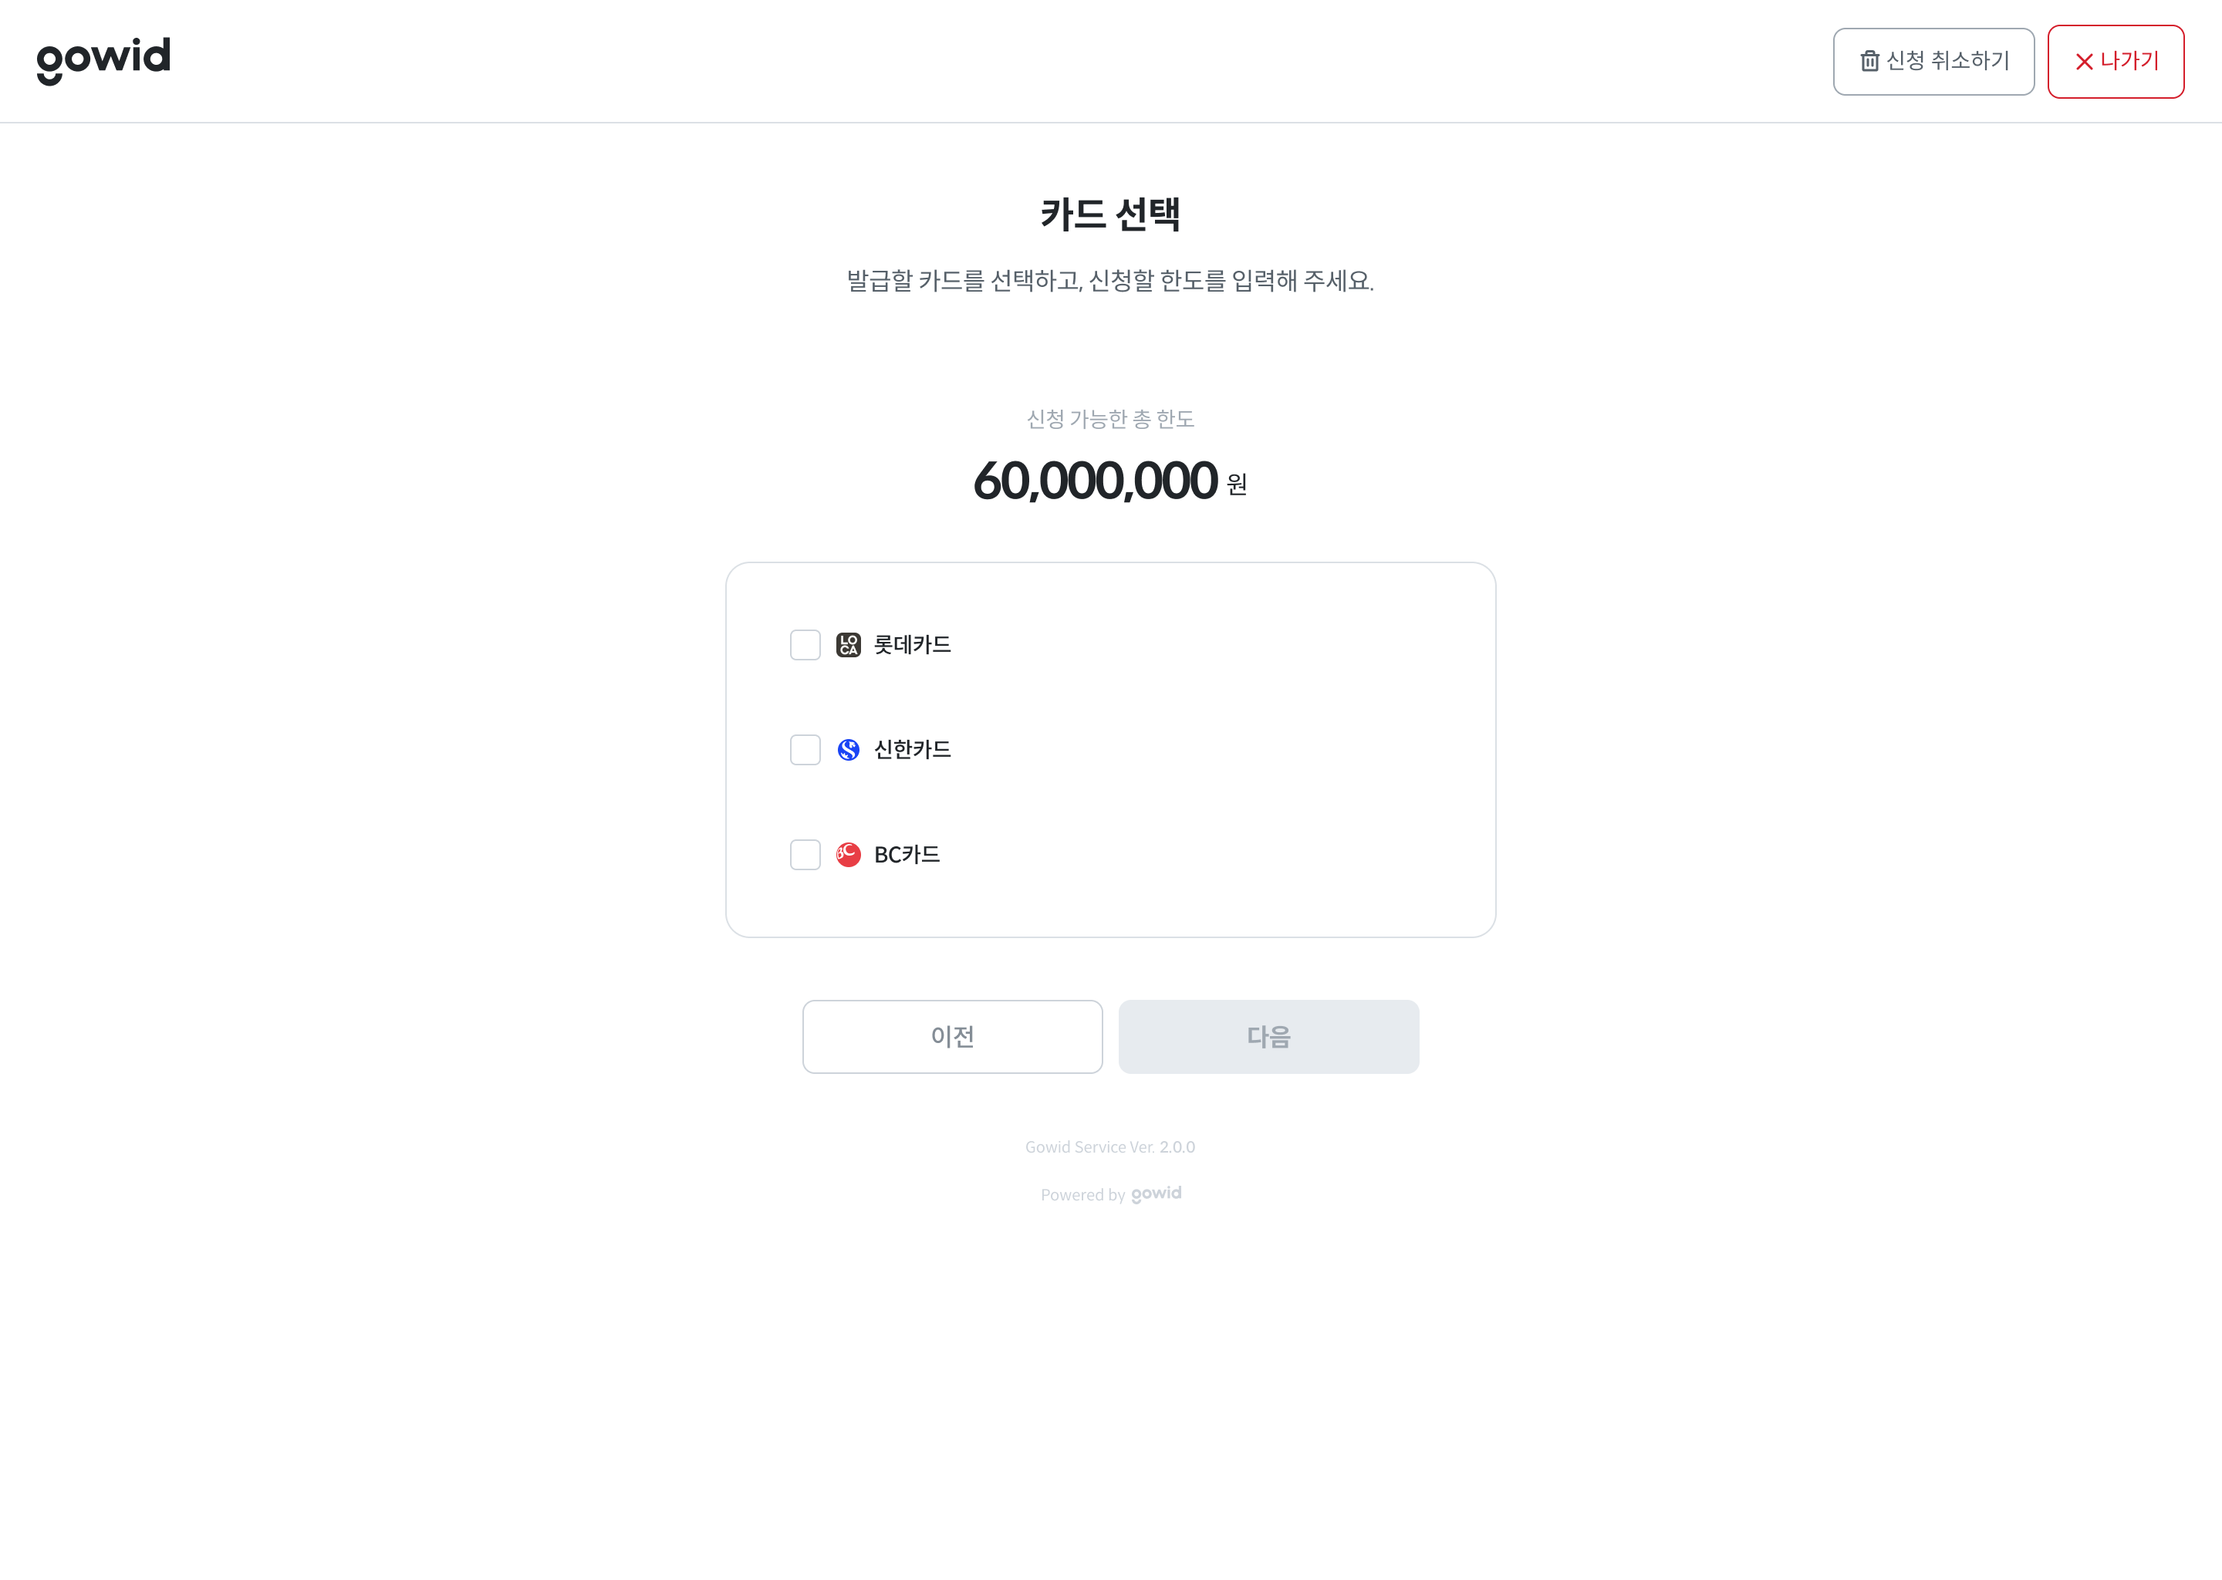This screenshot has height=1580, width=2222.
Task: Click the 카드 선택 page heading
Action: [1110, 214]
